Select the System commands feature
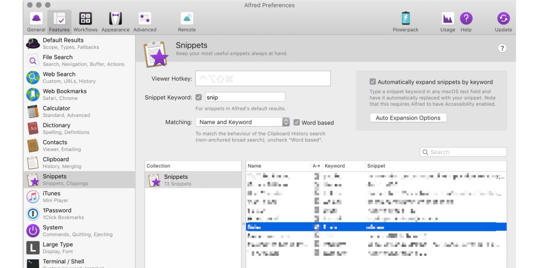The image size is (536, 268). 80,231
